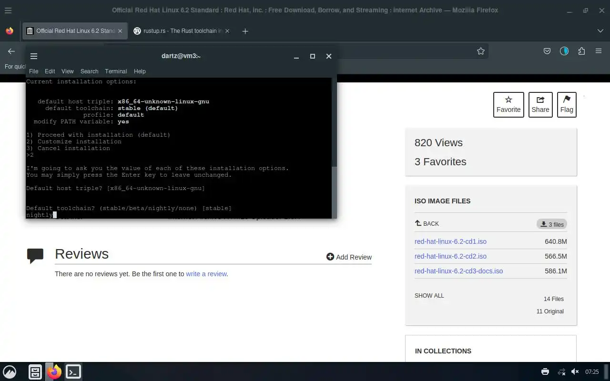This screenshot has height=381, width=610.
Task: Click the 3 Favorites text
Action: pyautogui.click(x=440, y=162)
